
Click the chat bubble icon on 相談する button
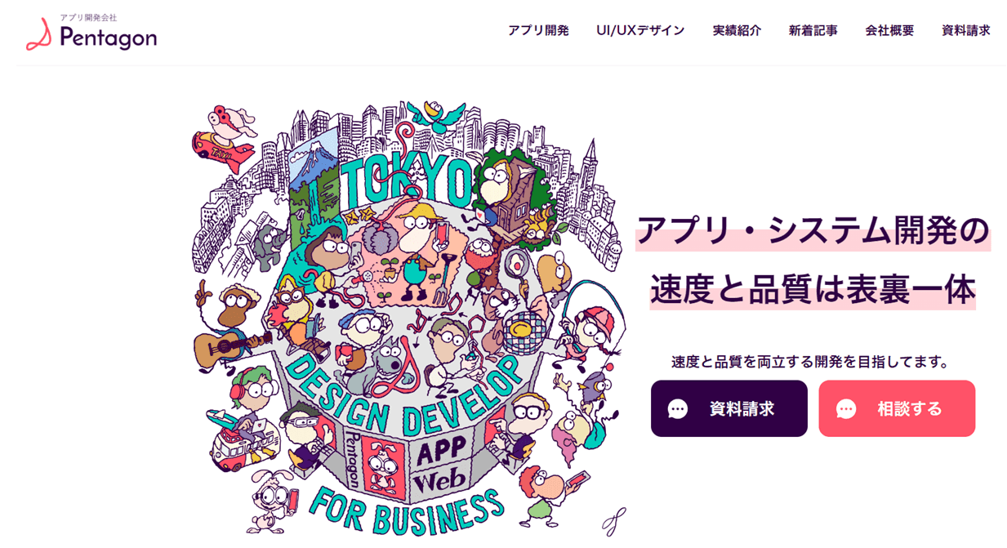pyautogui.click(x=846, y=409)
